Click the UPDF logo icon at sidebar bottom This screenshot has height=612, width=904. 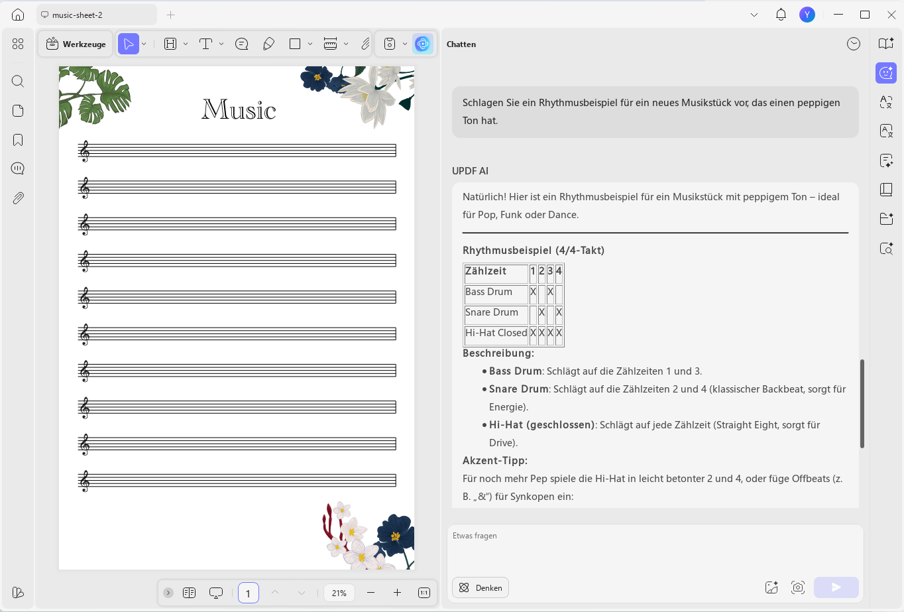(x=18, y=592)
